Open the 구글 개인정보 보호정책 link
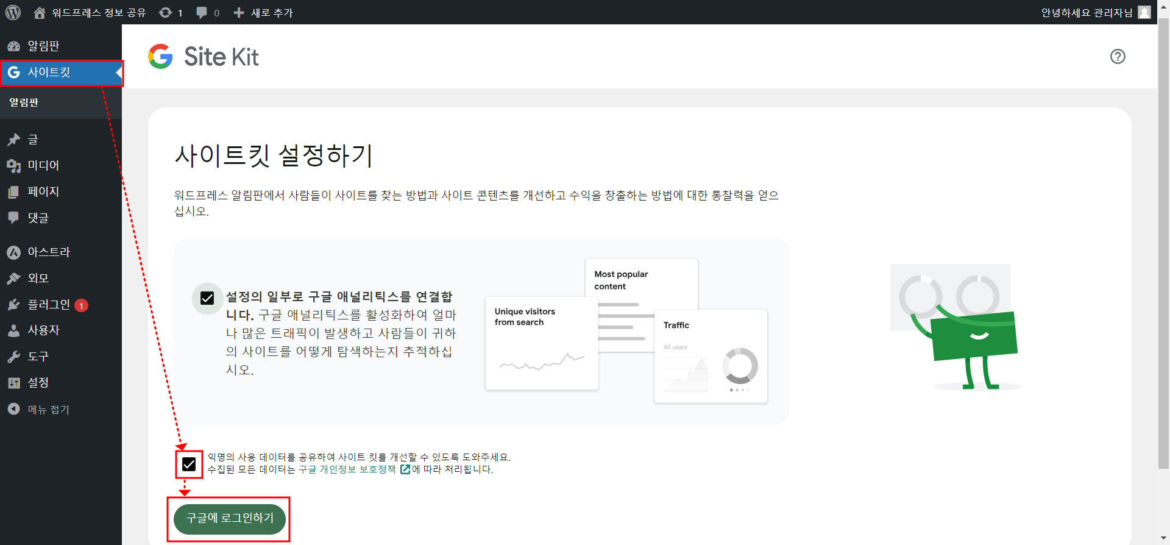This screenshot has height=545, width=1170. tap(347, 469)
